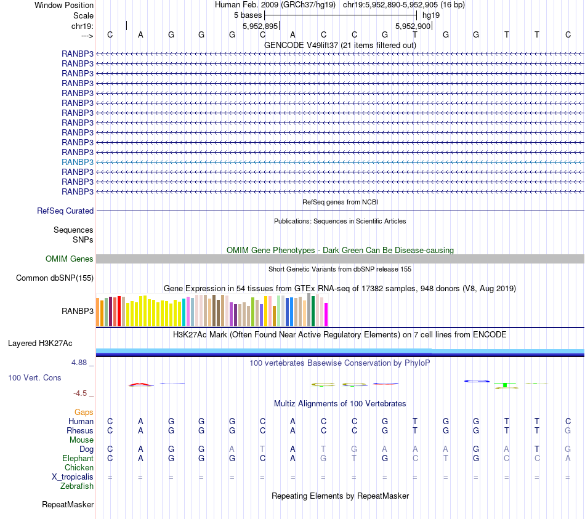Open 'Publications: Sequences in Scientific Articles' title
The image size is (585, 519).
pos(340,221)
